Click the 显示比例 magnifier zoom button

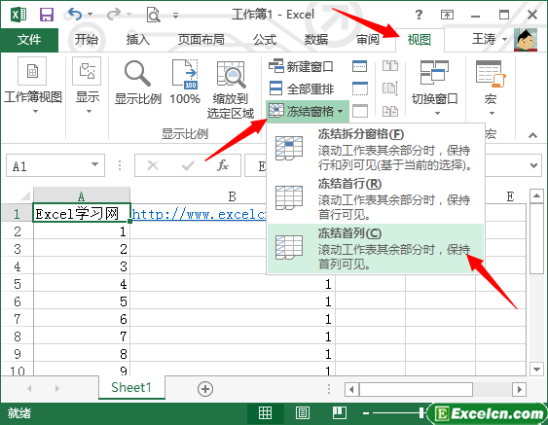point(138,83)
